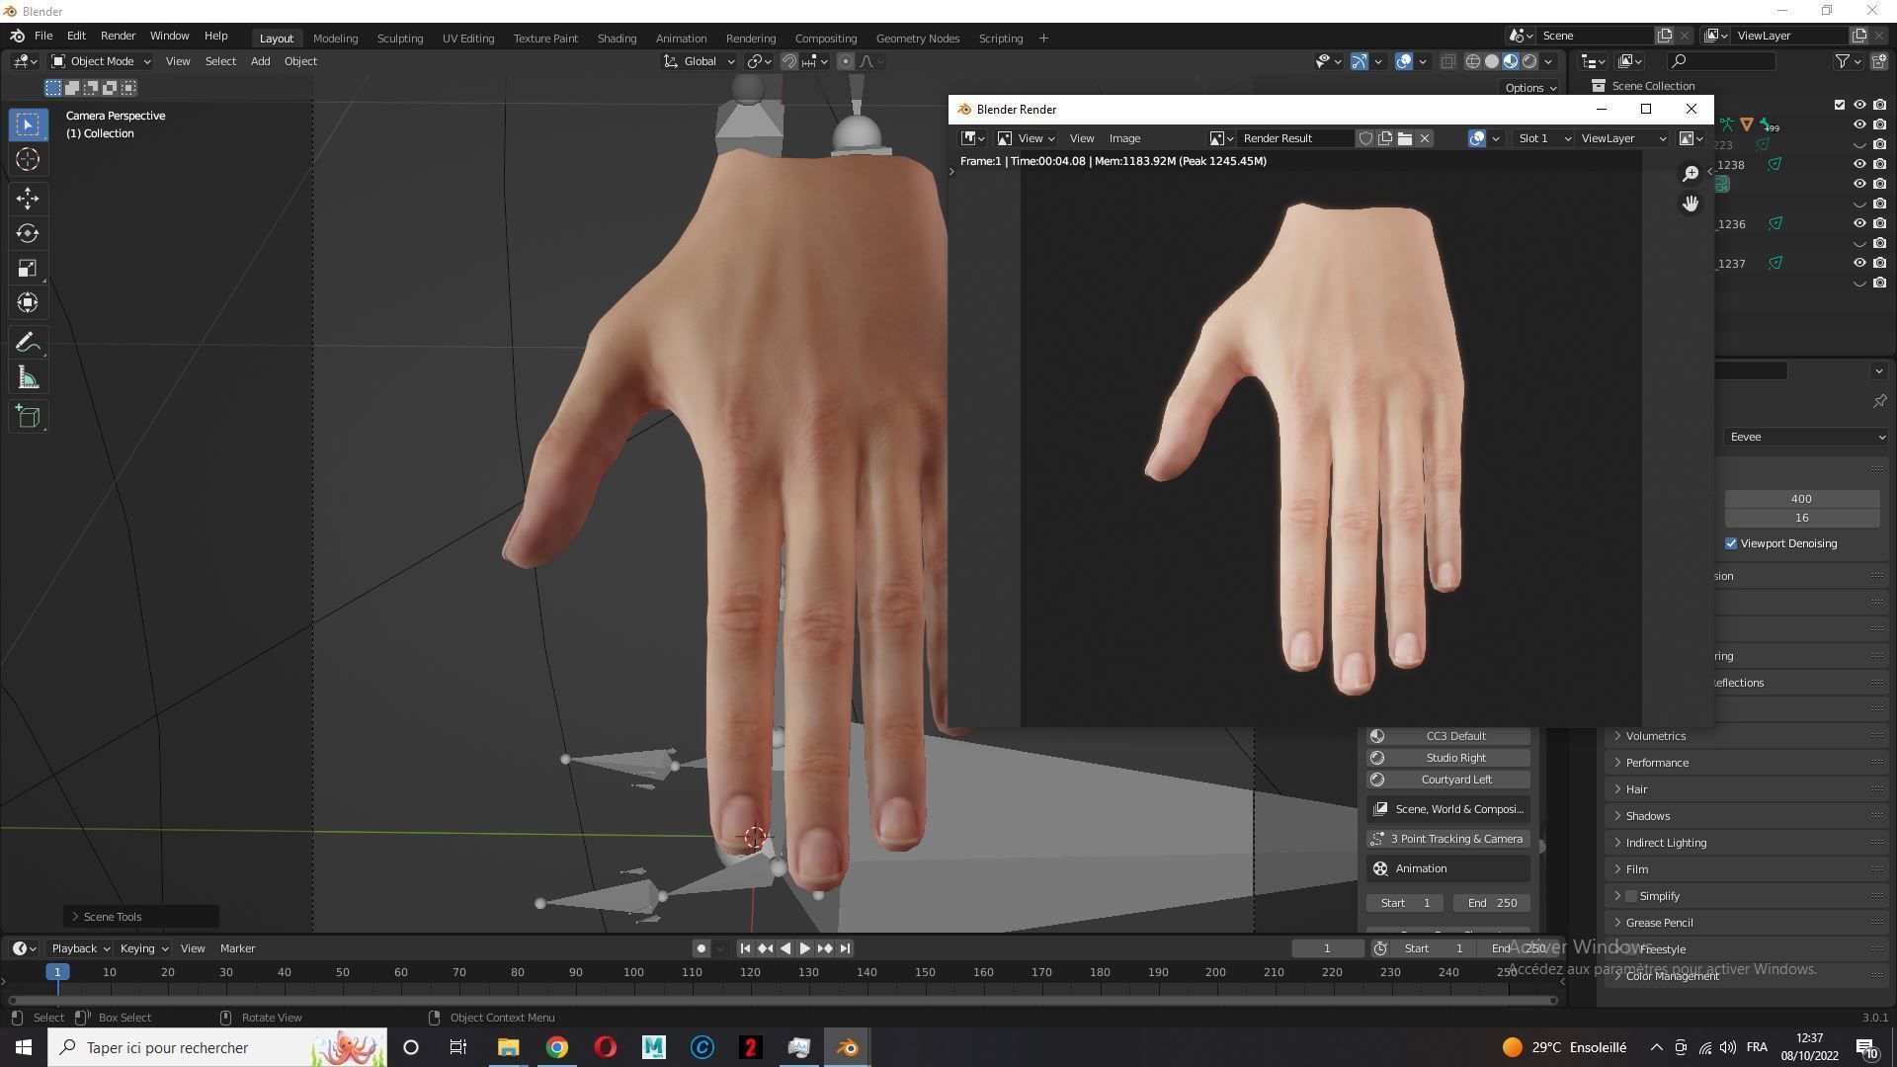Activate the zoom icon in the render view
This screenshot has height=1067, width=1897.
pyautogui.click(x=1691, y=173)
